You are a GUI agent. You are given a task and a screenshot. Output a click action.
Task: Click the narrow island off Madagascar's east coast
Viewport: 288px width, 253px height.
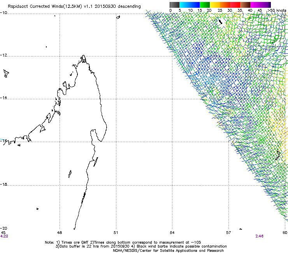click(x=96, y=162)
